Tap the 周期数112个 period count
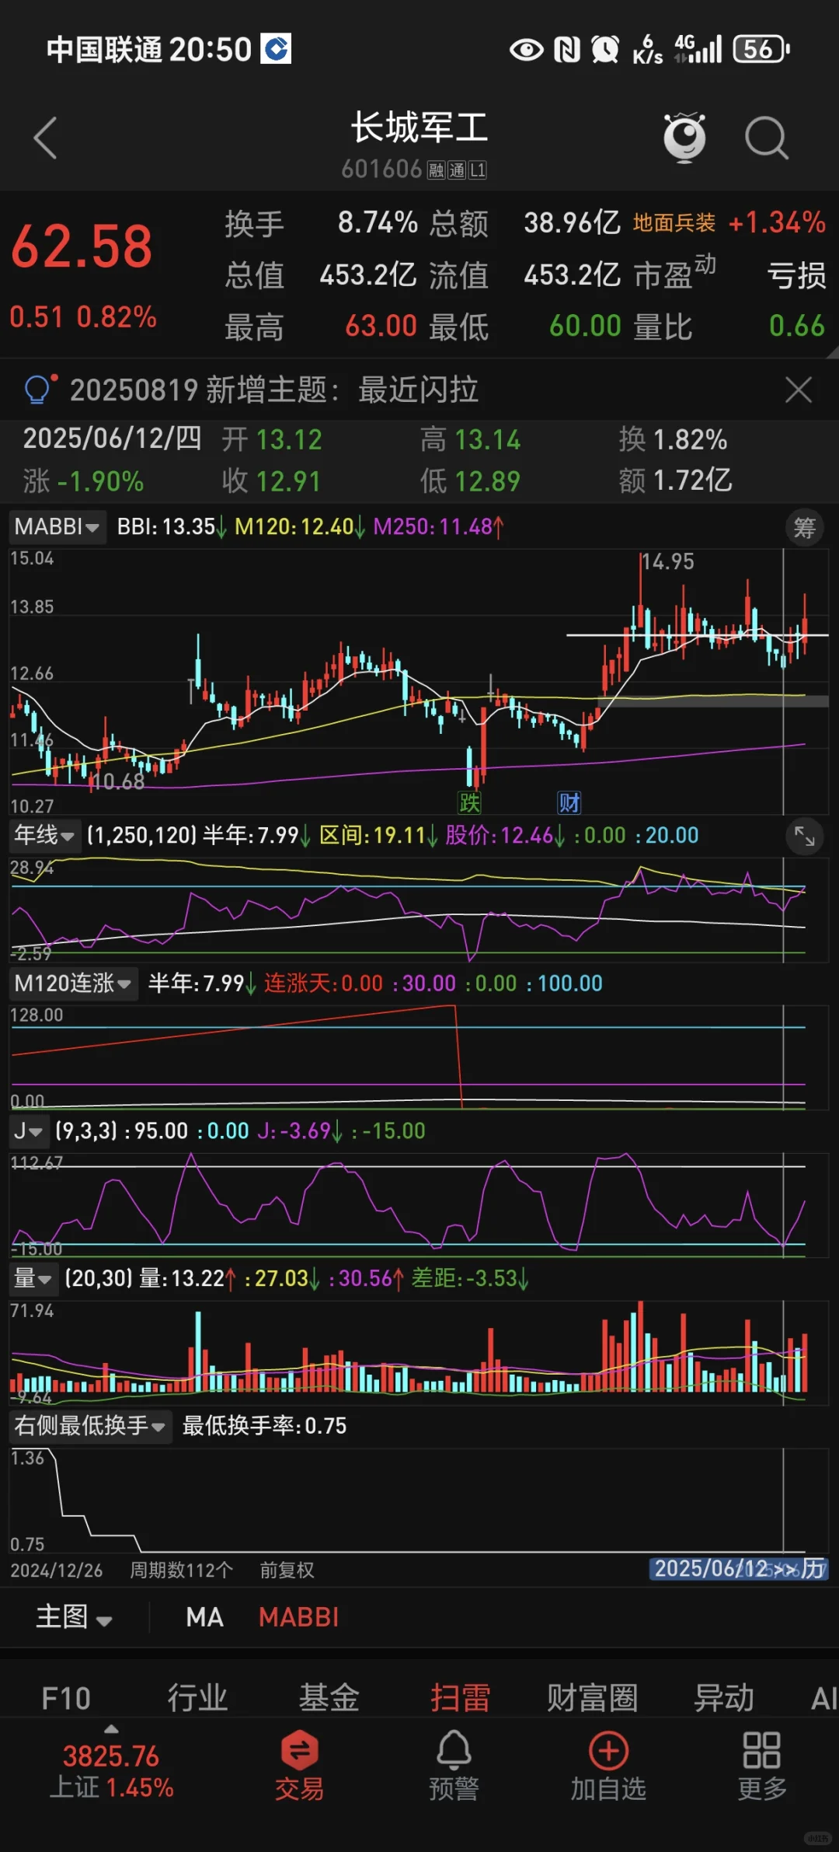This screenshot has width=839, height=1852. click(181, 1571)
